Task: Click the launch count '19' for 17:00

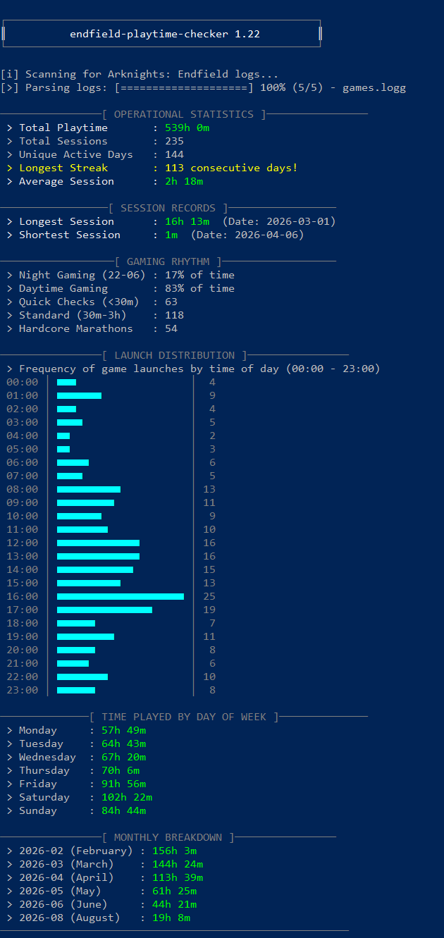Action: click(209, 610)
